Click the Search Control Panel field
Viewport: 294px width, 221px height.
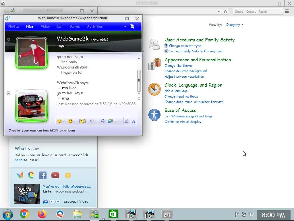[258, 12]
